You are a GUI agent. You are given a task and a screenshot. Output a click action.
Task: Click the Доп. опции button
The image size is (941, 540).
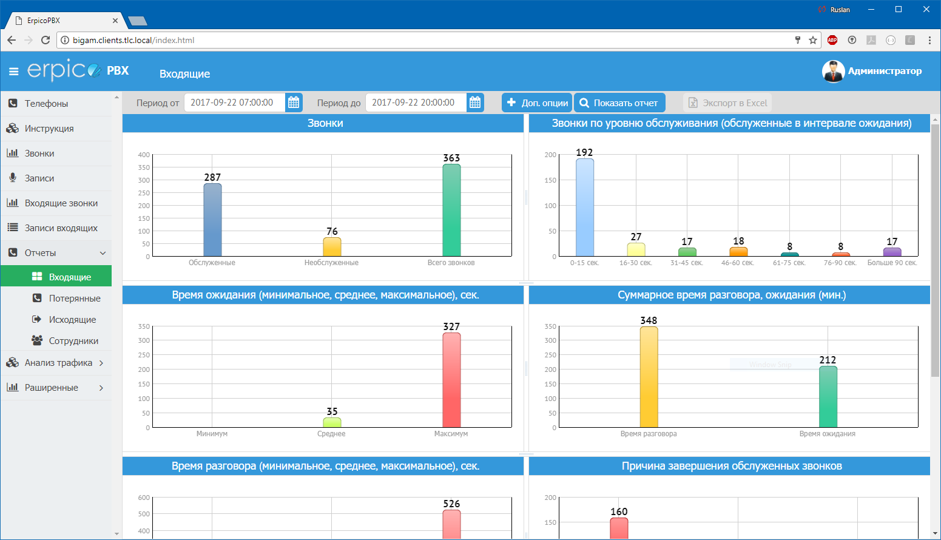[537, 103]
